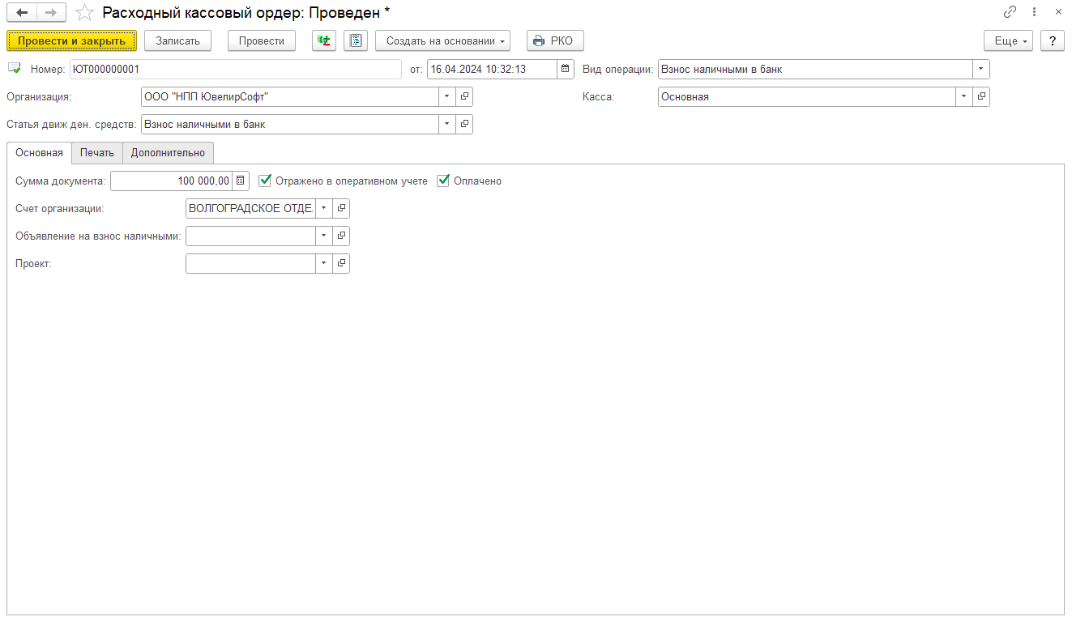Expand the Счет организации dropdown arrow
This screenshot has width=1072, height=621.
pyautogui.click(x=324, y=208)
